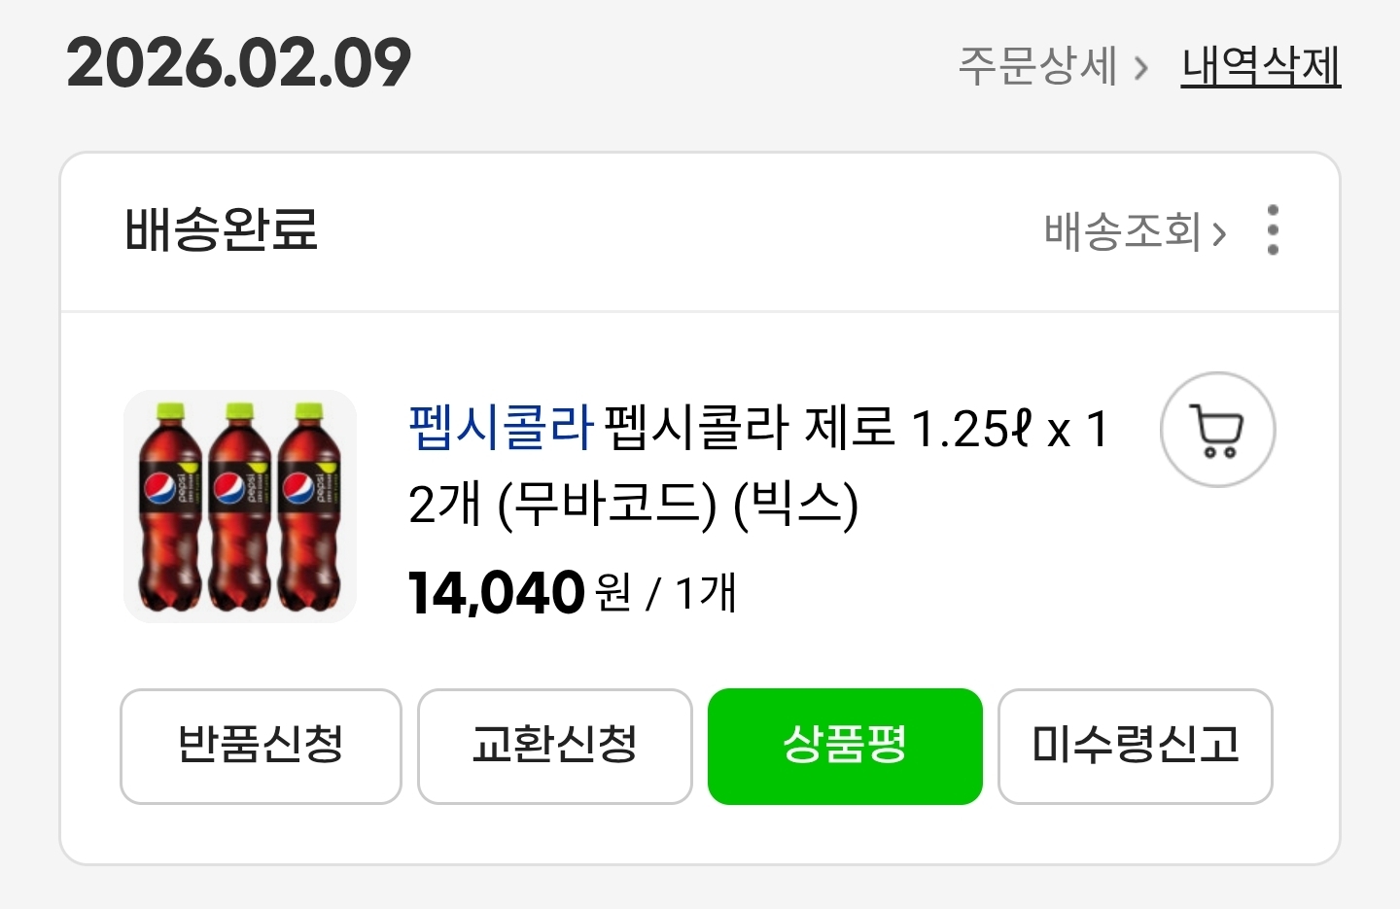Open the blue 펩시콜라 brand link
Viewport: 1400px width, 909px height.
pos(501,428)
